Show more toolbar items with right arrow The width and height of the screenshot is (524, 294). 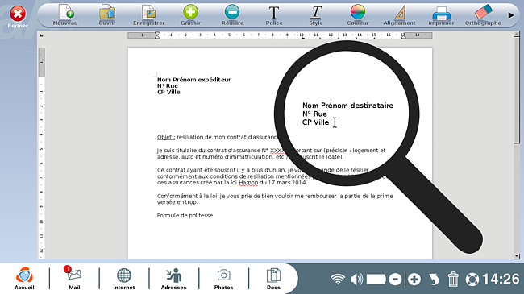510,15
